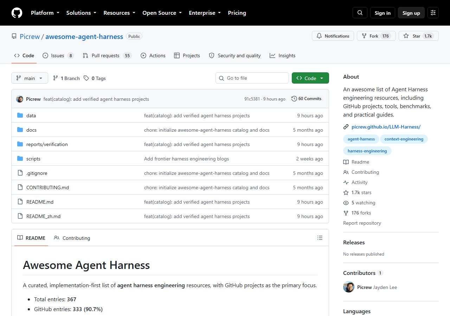Open the awesome-agent-harness repository link
The height and width of the screenshot is (316, 450).
click(x=84, y=37)
